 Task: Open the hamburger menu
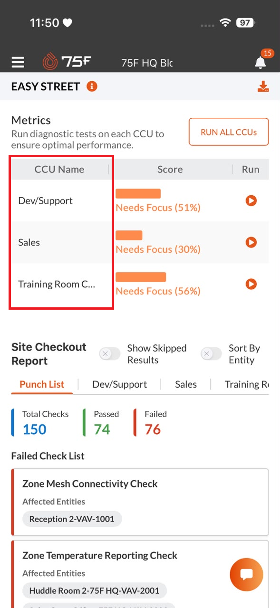[x=18, y=62]
